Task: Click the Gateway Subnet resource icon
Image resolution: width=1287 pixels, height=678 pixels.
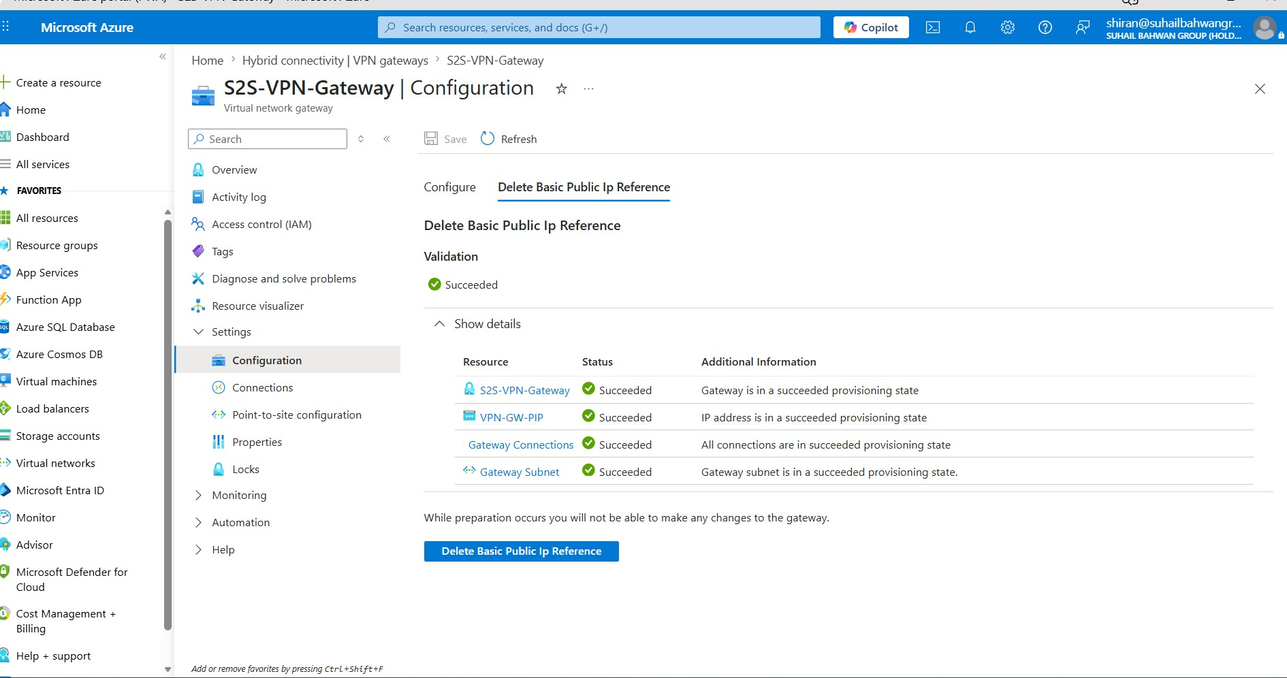Action: (x=469, y=470)
